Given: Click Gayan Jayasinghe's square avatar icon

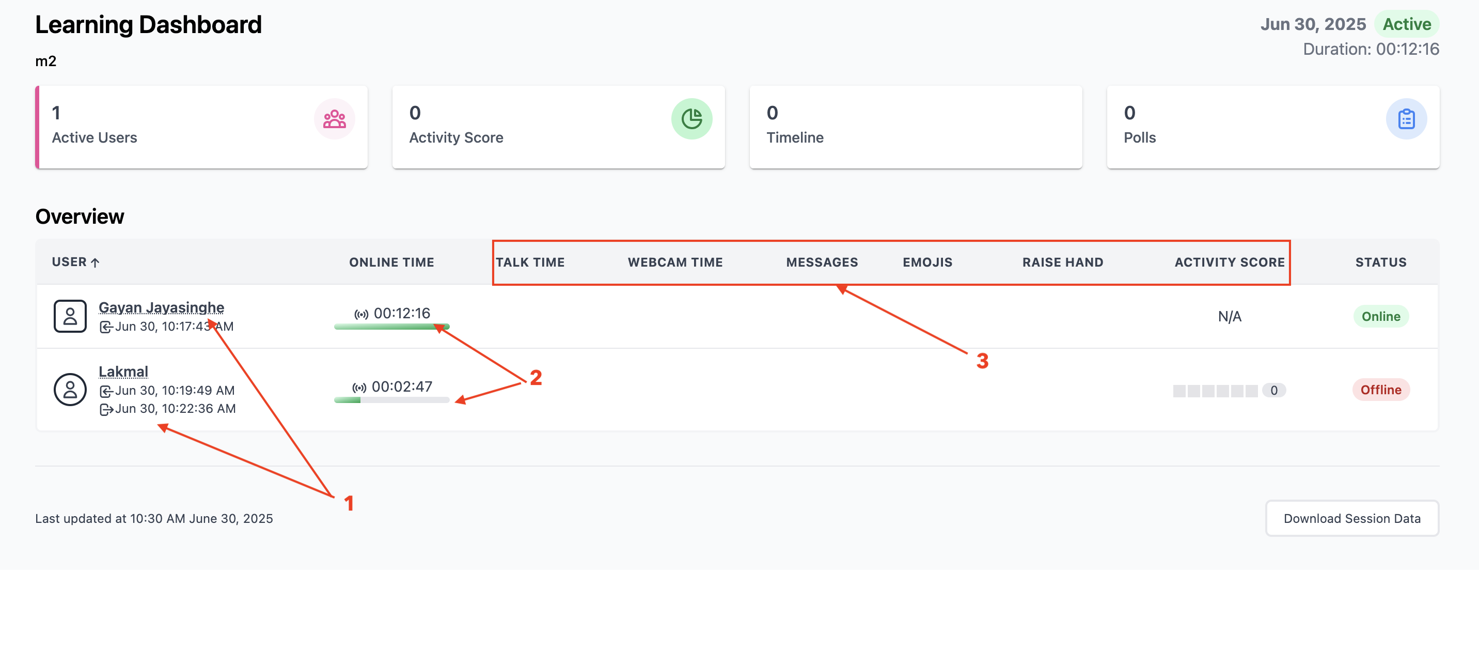Looking at the screenshot, I should coord(70,316).
